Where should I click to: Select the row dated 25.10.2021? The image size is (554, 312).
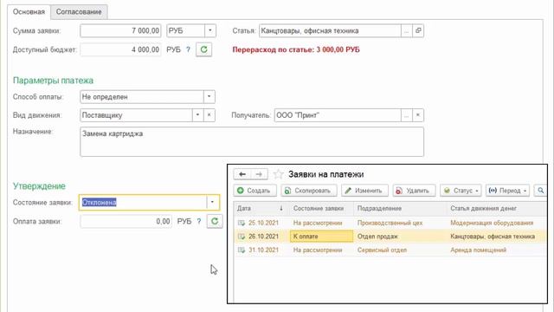point(390,223)
